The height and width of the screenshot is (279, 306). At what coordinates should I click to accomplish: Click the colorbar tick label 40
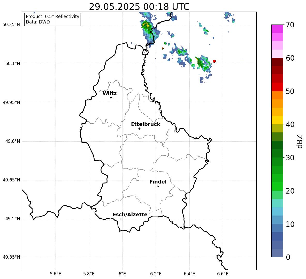290,124
